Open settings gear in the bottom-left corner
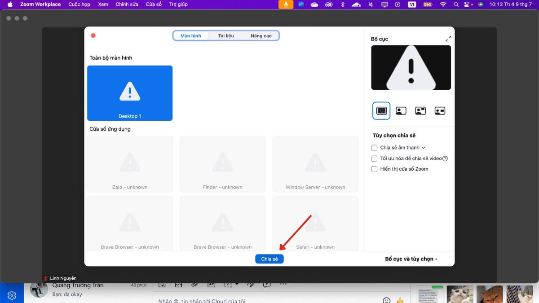This screenshot has height=303, width=539. click(x=12, y=295)
